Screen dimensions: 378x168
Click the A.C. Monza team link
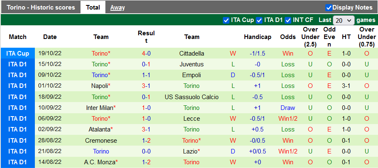[x=99, y=162]
